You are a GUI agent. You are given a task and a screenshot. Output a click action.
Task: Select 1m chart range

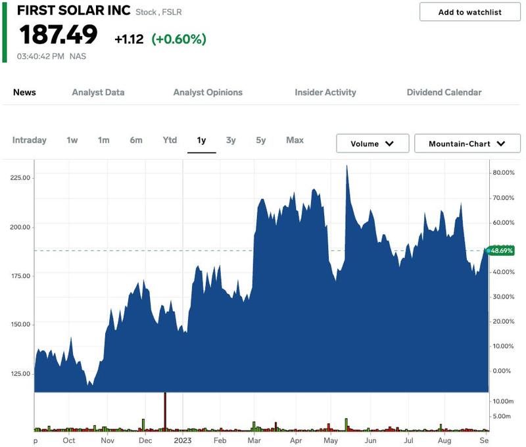(x=104, y=140)
